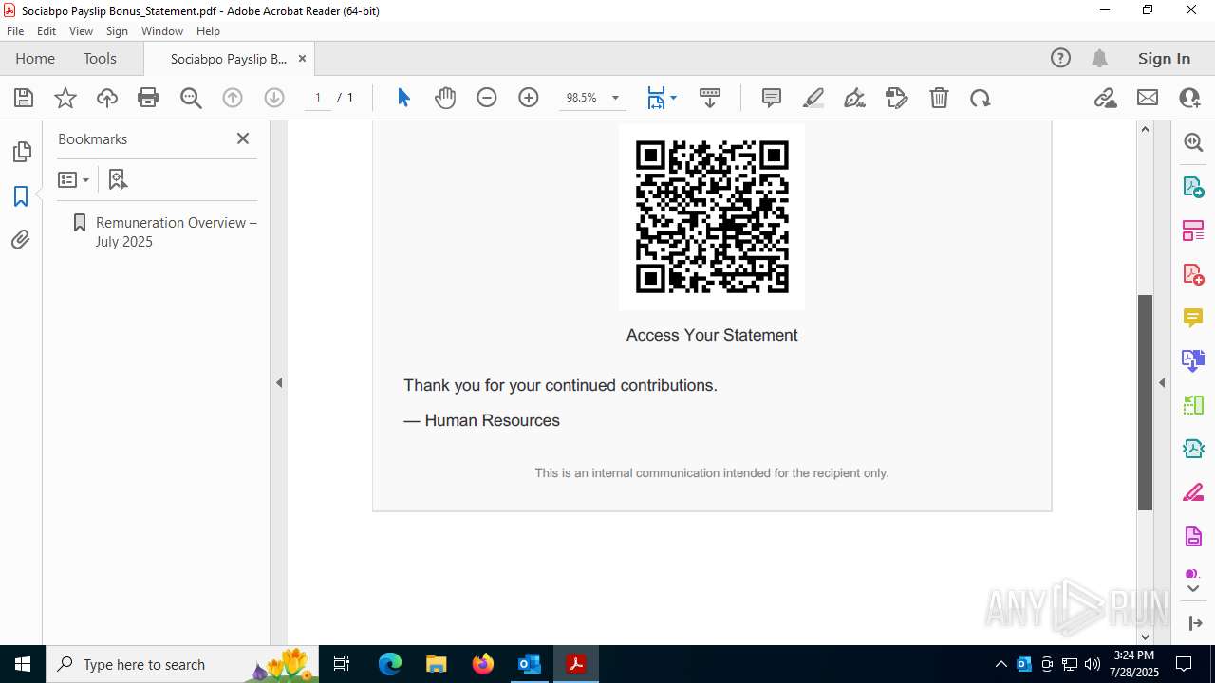This screenshot has height=683, width=1215.
Task: Share a link to file
Action: pyautogui.click(x=1106, y=98)
